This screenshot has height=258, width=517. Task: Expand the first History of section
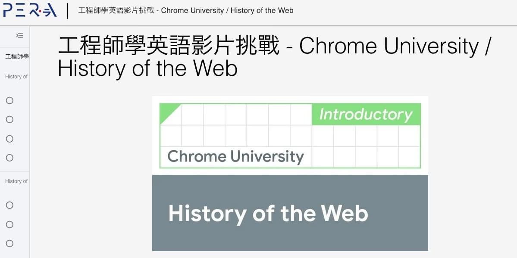coord(15,77)
